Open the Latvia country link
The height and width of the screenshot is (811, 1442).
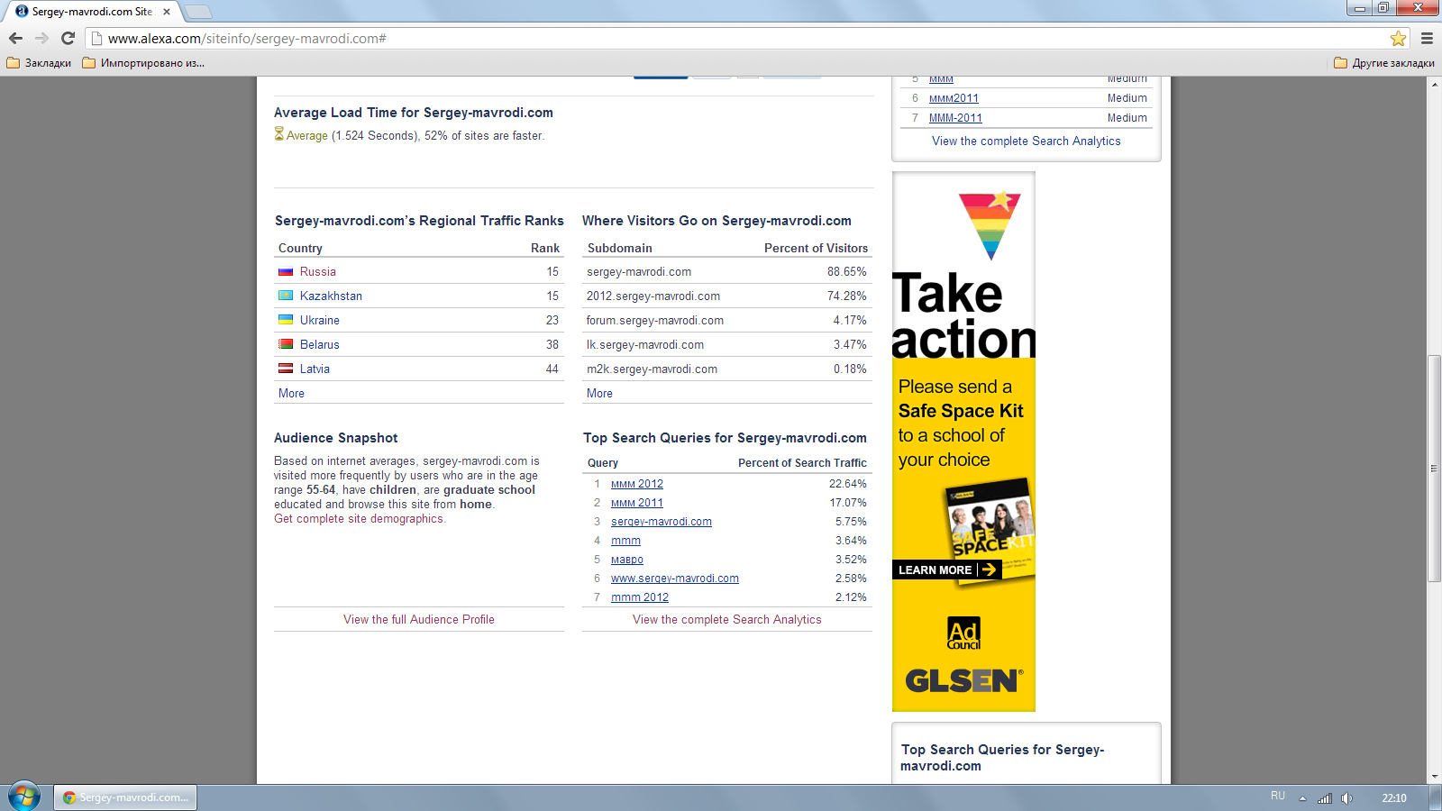pos(315,369)
